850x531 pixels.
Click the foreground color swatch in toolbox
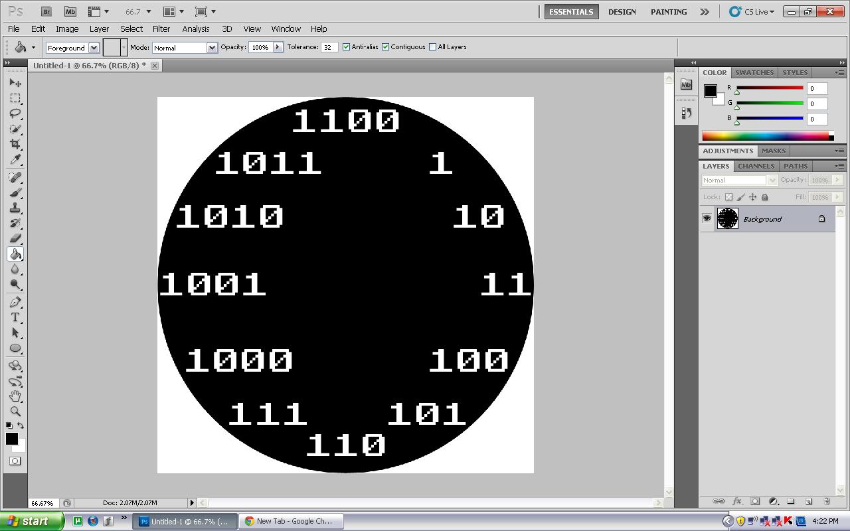coord(11,439)
